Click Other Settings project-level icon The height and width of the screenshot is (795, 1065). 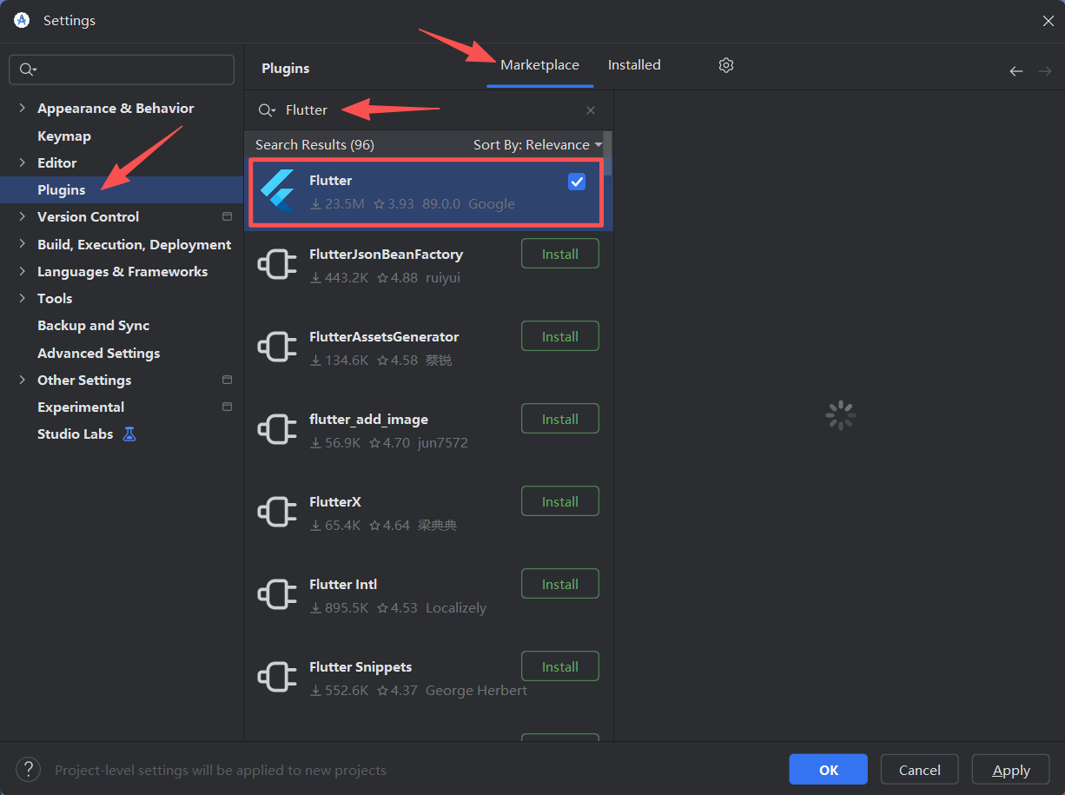coord(228,380)
